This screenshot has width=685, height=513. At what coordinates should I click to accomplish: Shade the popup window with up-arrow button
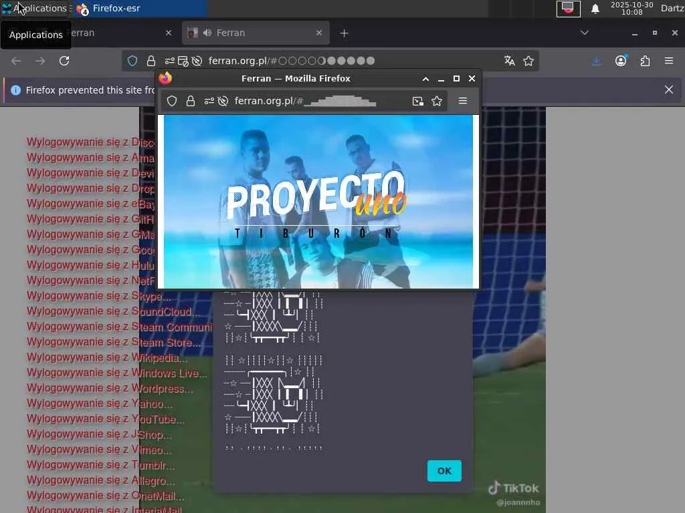[x=425, y=79]
